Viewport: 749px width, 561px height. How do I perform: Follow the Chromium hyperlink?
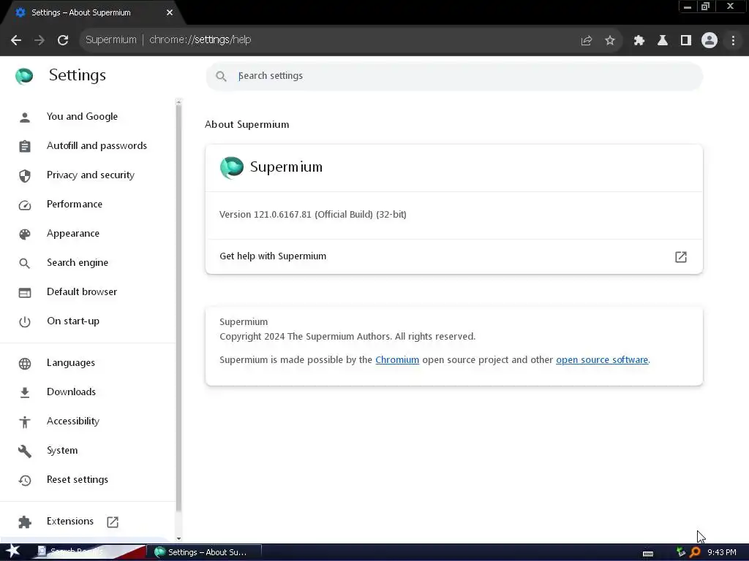pyautogui.click(x=397, y=359)
